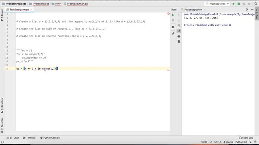Image resolution: width=259 pixels, height=145 pixels.
Task: Click console output [1, 8, 27, 64, 125, 216]
Action: pos(201,18)
